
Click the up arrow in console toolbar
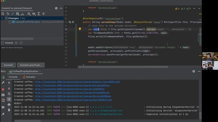click(x=9, y=83)
